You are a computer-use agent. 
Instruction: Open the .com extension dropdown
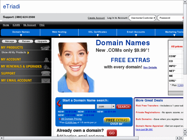pyautogui.click(x=106, y=107)
